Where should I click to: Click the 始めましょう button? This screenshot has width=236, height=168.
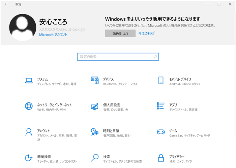(120, 33)
